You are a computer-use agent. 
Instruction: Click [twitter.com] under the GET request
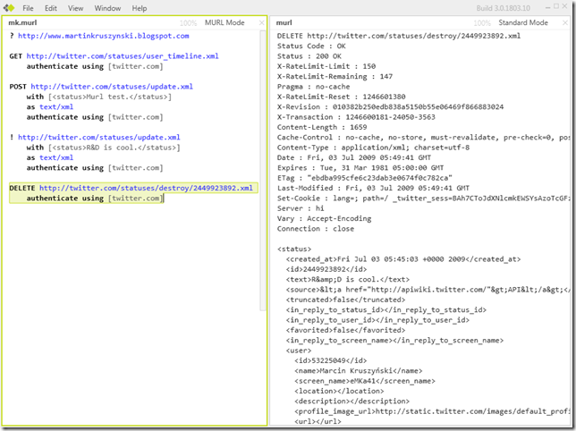point(136,66)
